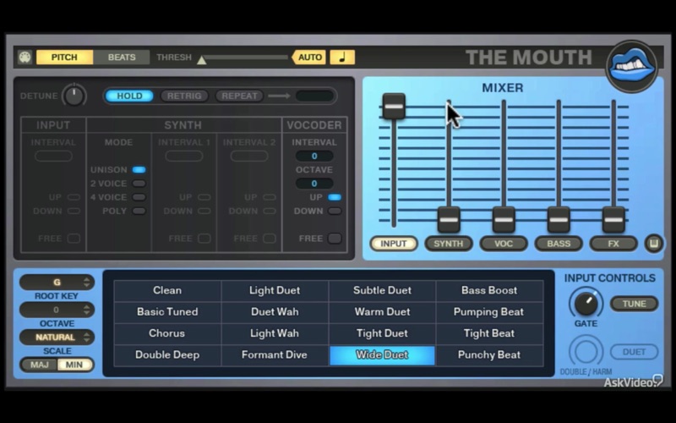The height and width of the screenshot is (423, 676).
Task: Enable RETRIG mode
Action: point(184,96)
